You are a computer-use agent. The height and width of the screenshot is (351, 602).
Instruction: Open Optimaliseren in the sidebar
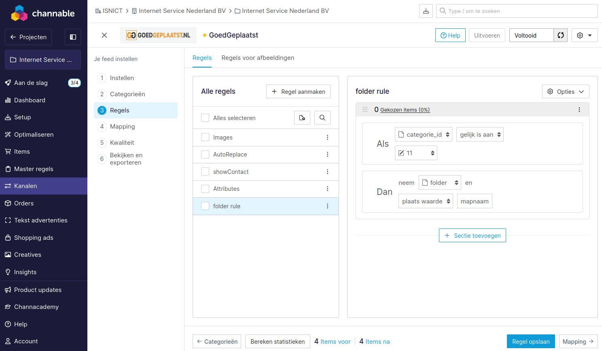[x=34, y=135]
